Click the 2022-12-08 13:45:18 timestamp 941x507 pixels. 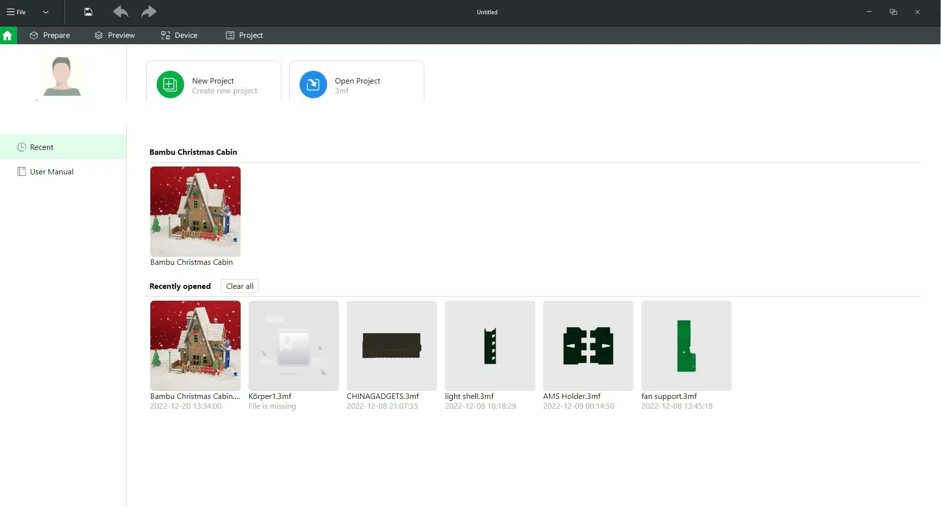coord(677,406)
